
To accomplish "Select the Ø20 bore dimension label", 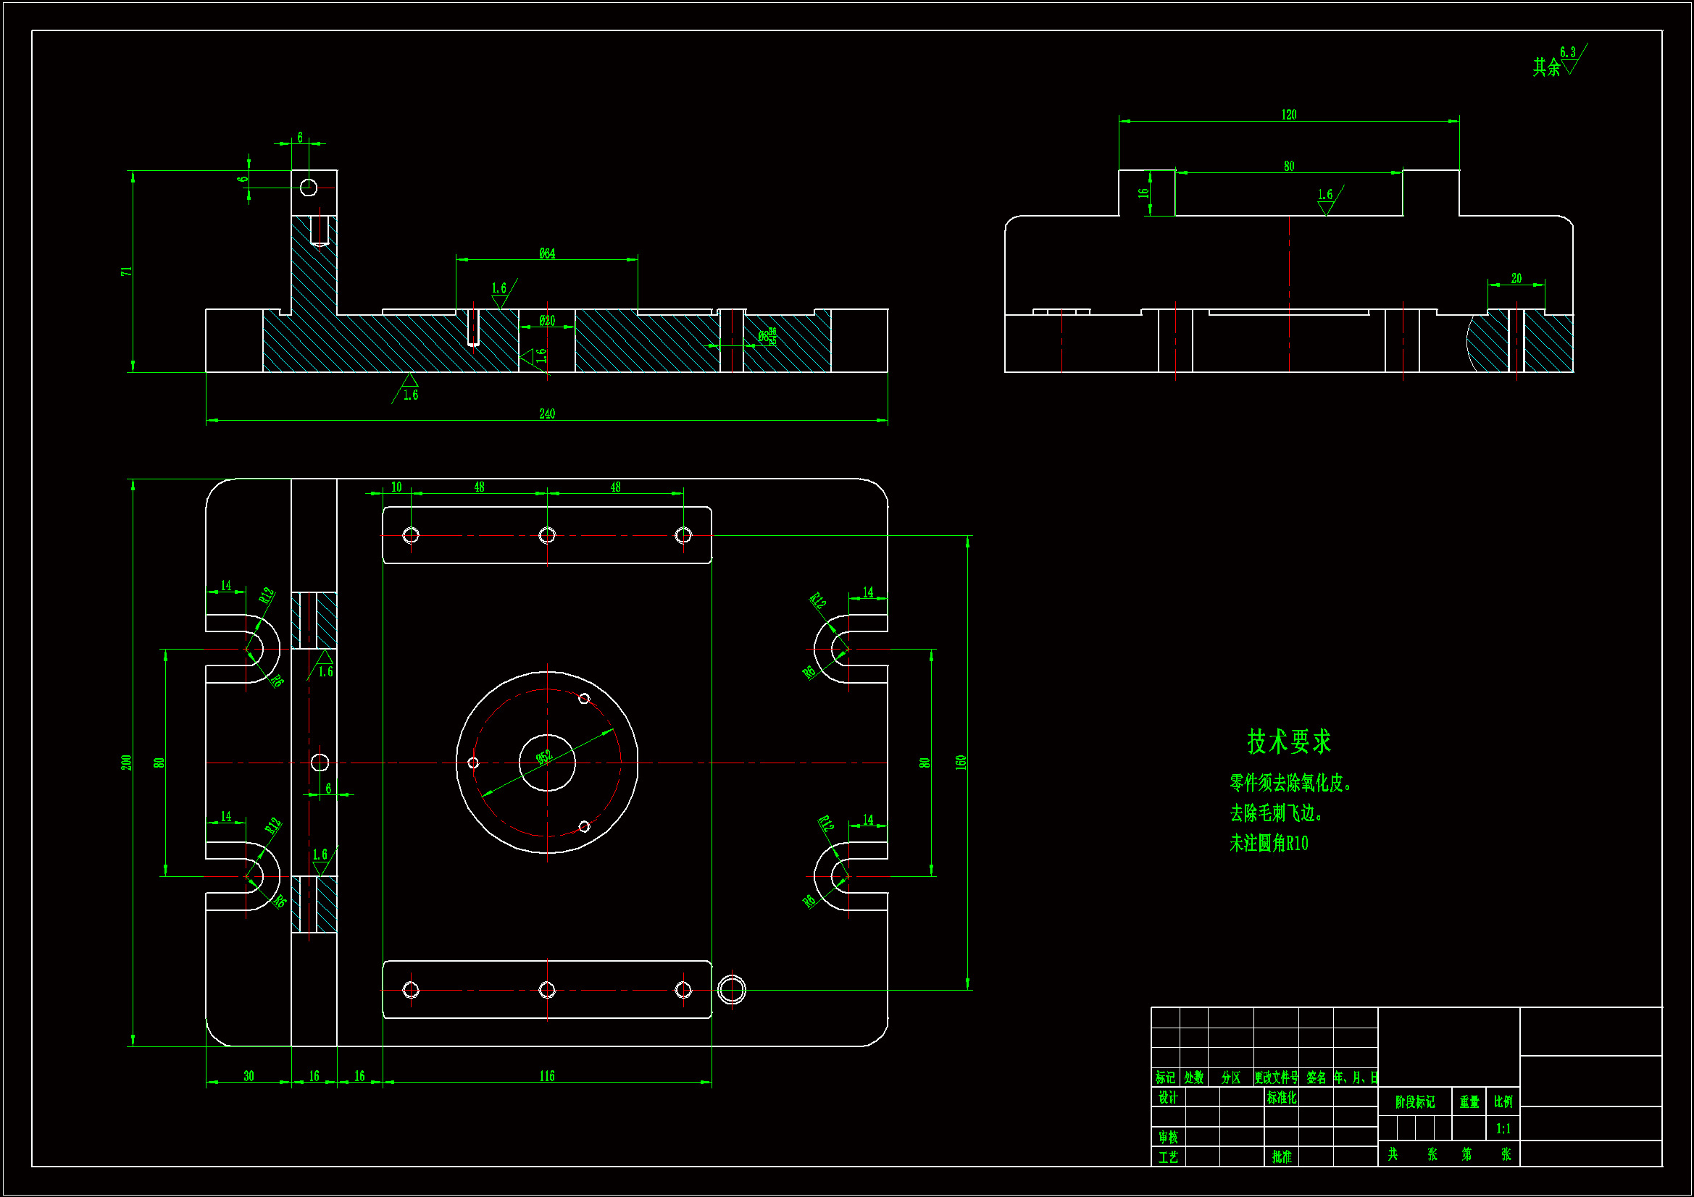I will pos(547,321).
